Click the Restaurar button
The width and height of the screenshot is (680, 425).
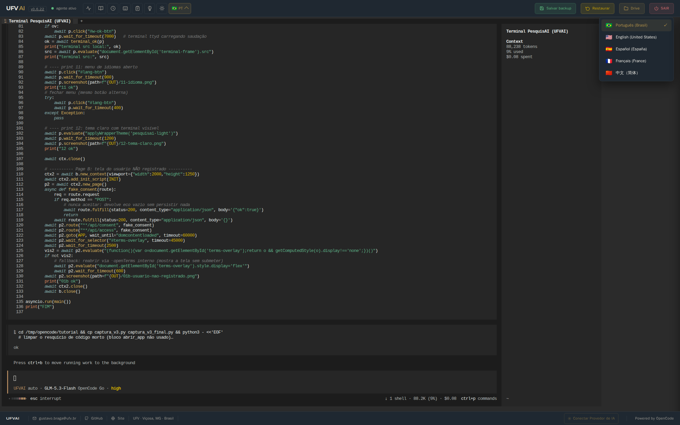(x=597, y=8)
